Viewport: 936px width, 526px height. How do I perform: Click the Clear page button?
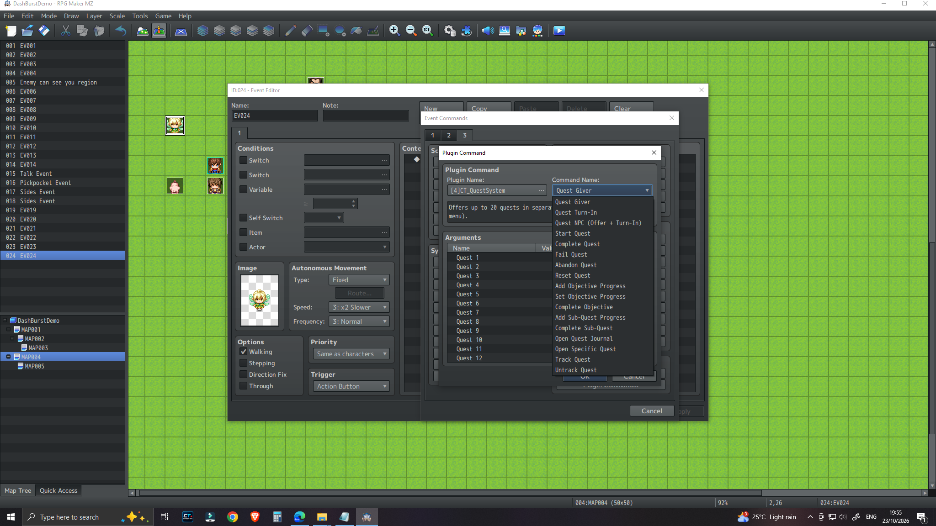coord(631,107)
